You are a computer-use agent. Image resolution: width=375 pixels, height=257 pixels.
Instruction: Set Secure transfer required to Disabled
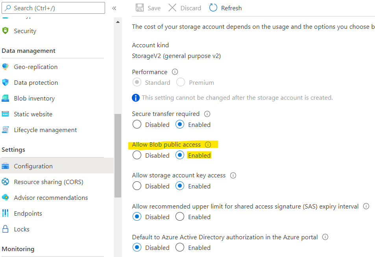pos(137,125)
